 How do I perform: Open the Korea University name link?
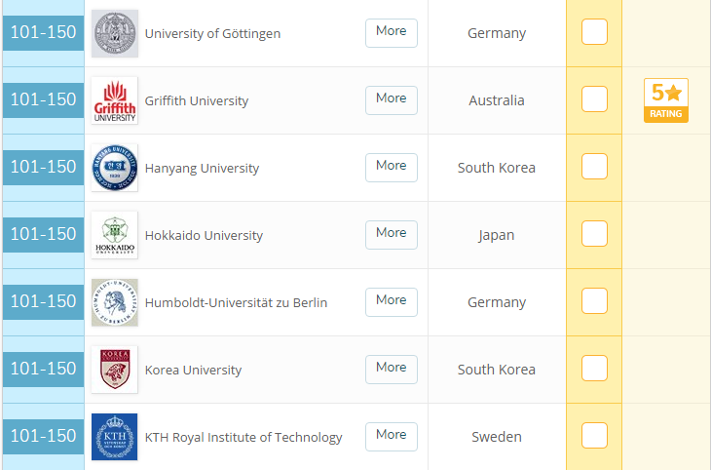[193, 370]
